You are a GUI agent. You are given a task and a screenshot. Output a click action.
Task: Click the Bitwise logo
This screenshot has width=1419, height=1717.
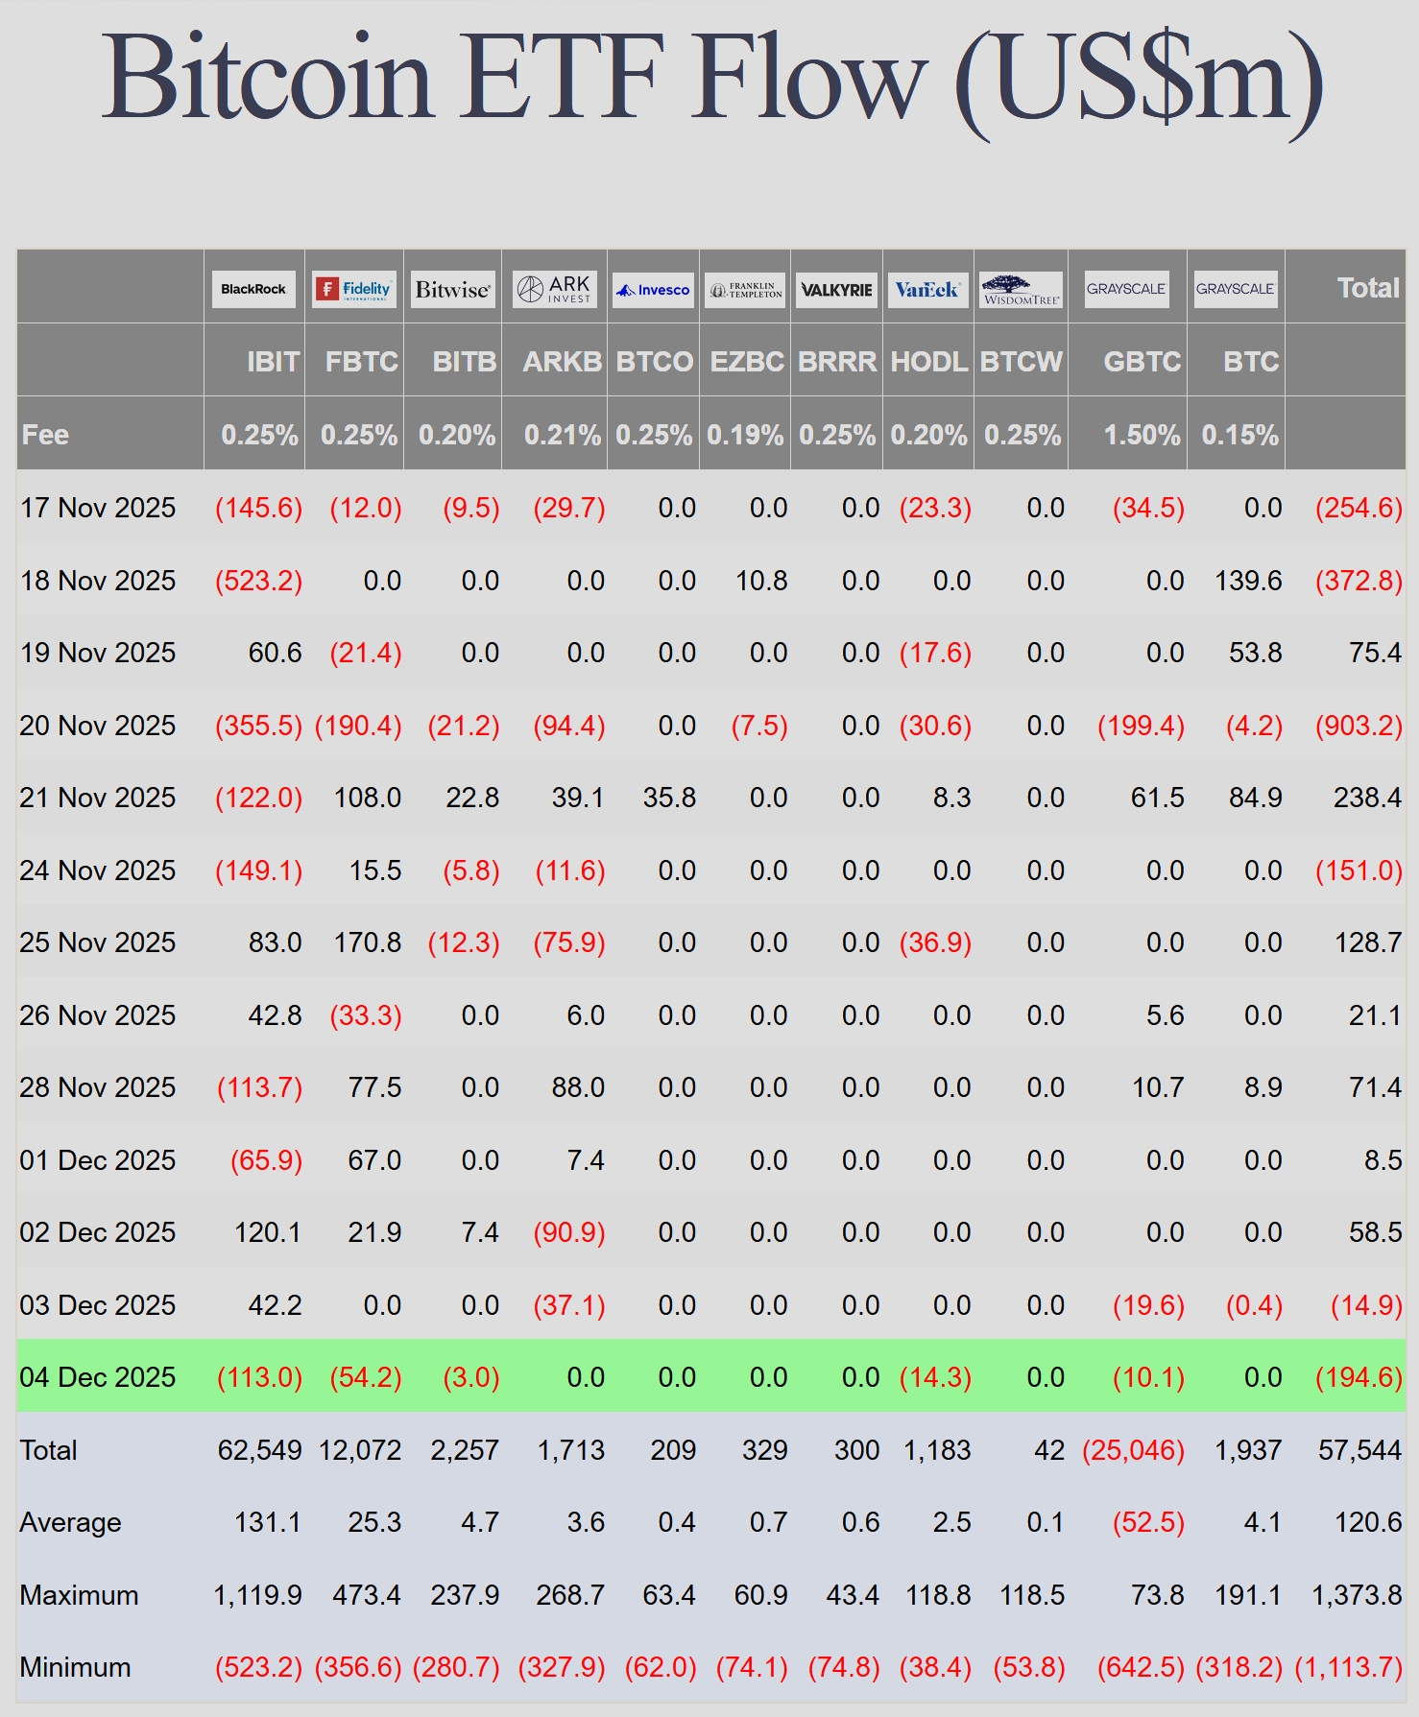[x=452, y=289]
